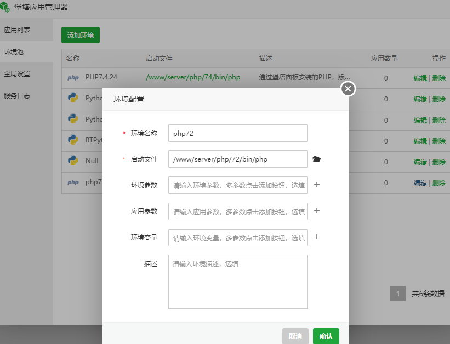Click the PHP7.4.24 name cell
This screenshot has height=344, width=450.
tap(101, 77)
